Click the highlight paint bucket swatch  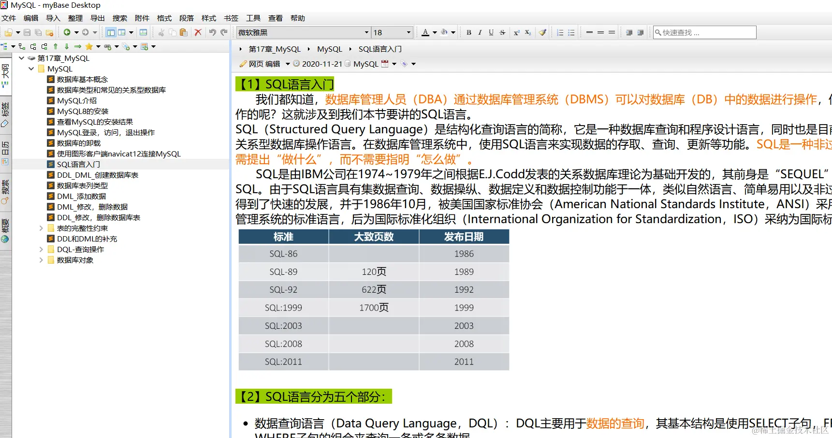(444, 32)
